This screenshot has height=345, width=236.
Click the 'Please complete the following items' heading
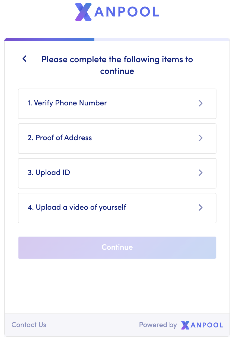pyautogui.click(x=117, y=65)
